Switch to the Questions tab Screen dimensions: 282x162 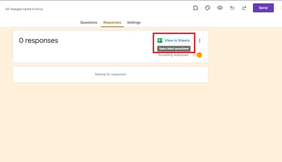[89, 22]
